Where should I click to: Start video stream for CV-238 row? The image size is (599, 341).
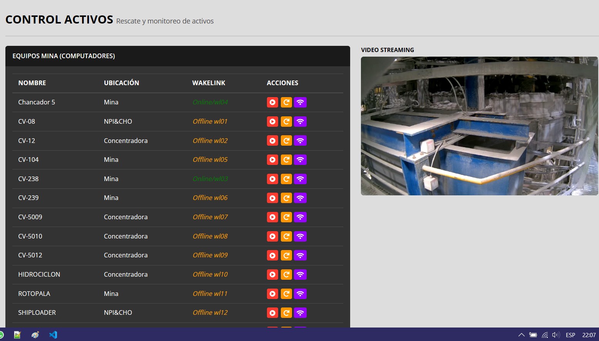[x=272, y=179]
